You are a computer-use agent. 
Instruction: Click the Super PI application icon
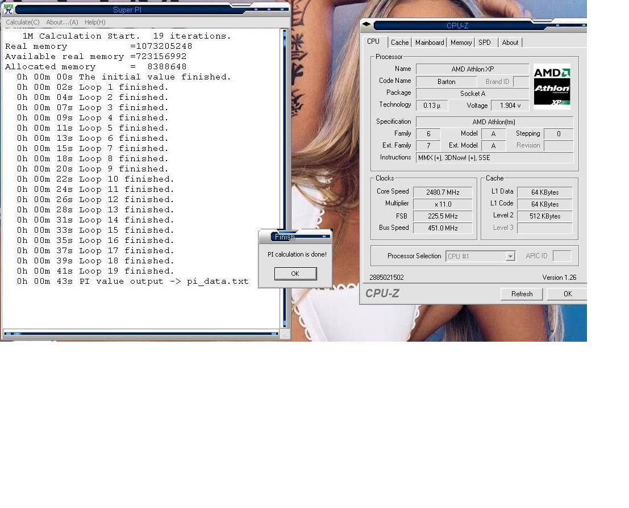(x=9, y=9)
